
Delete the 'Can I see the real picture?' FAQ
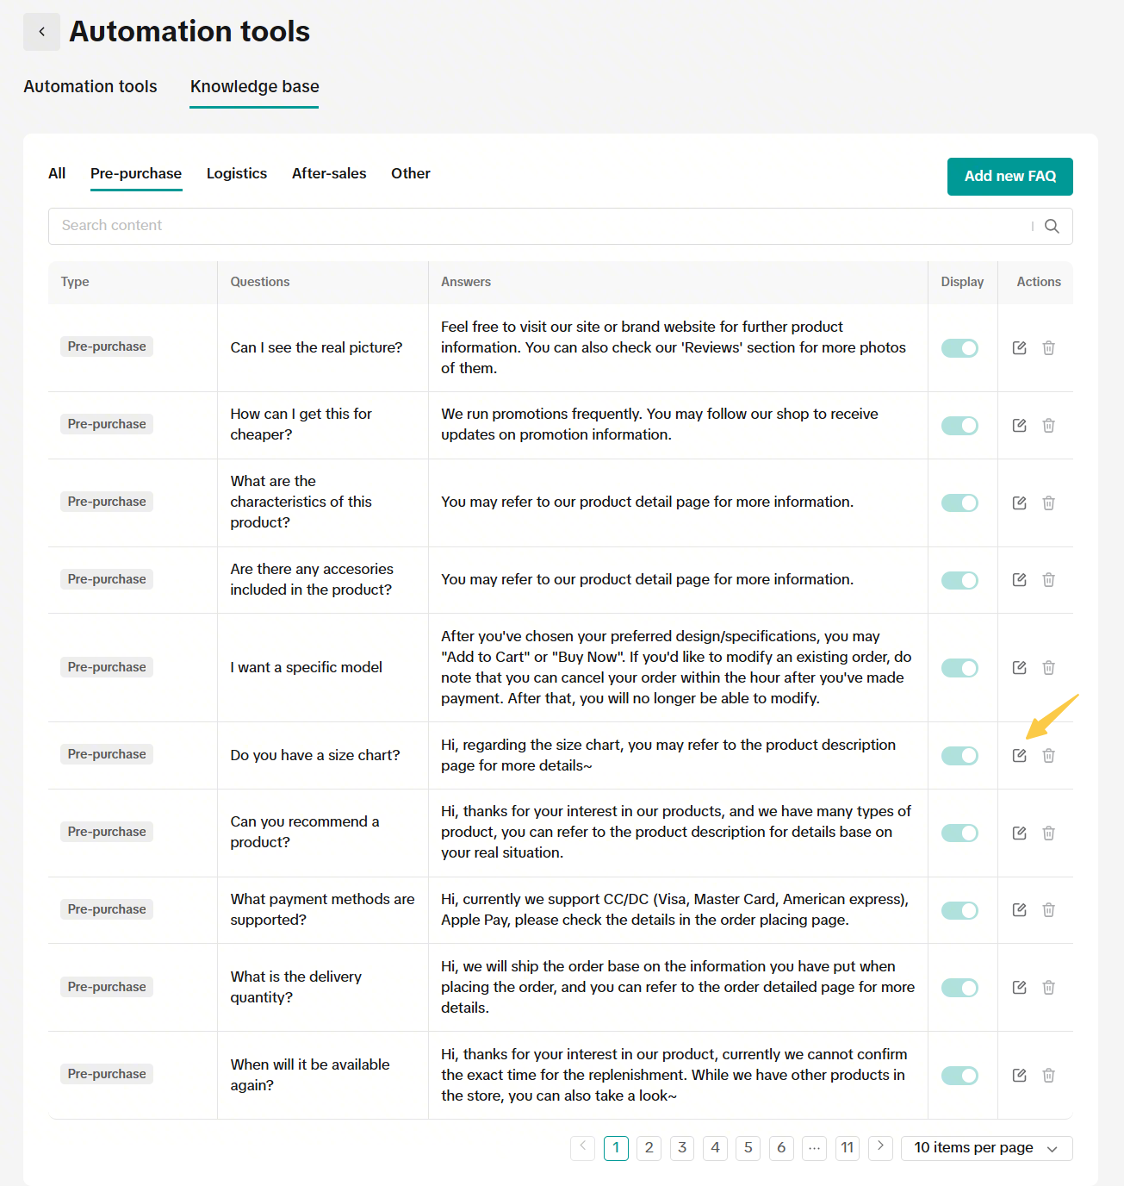1048,347
